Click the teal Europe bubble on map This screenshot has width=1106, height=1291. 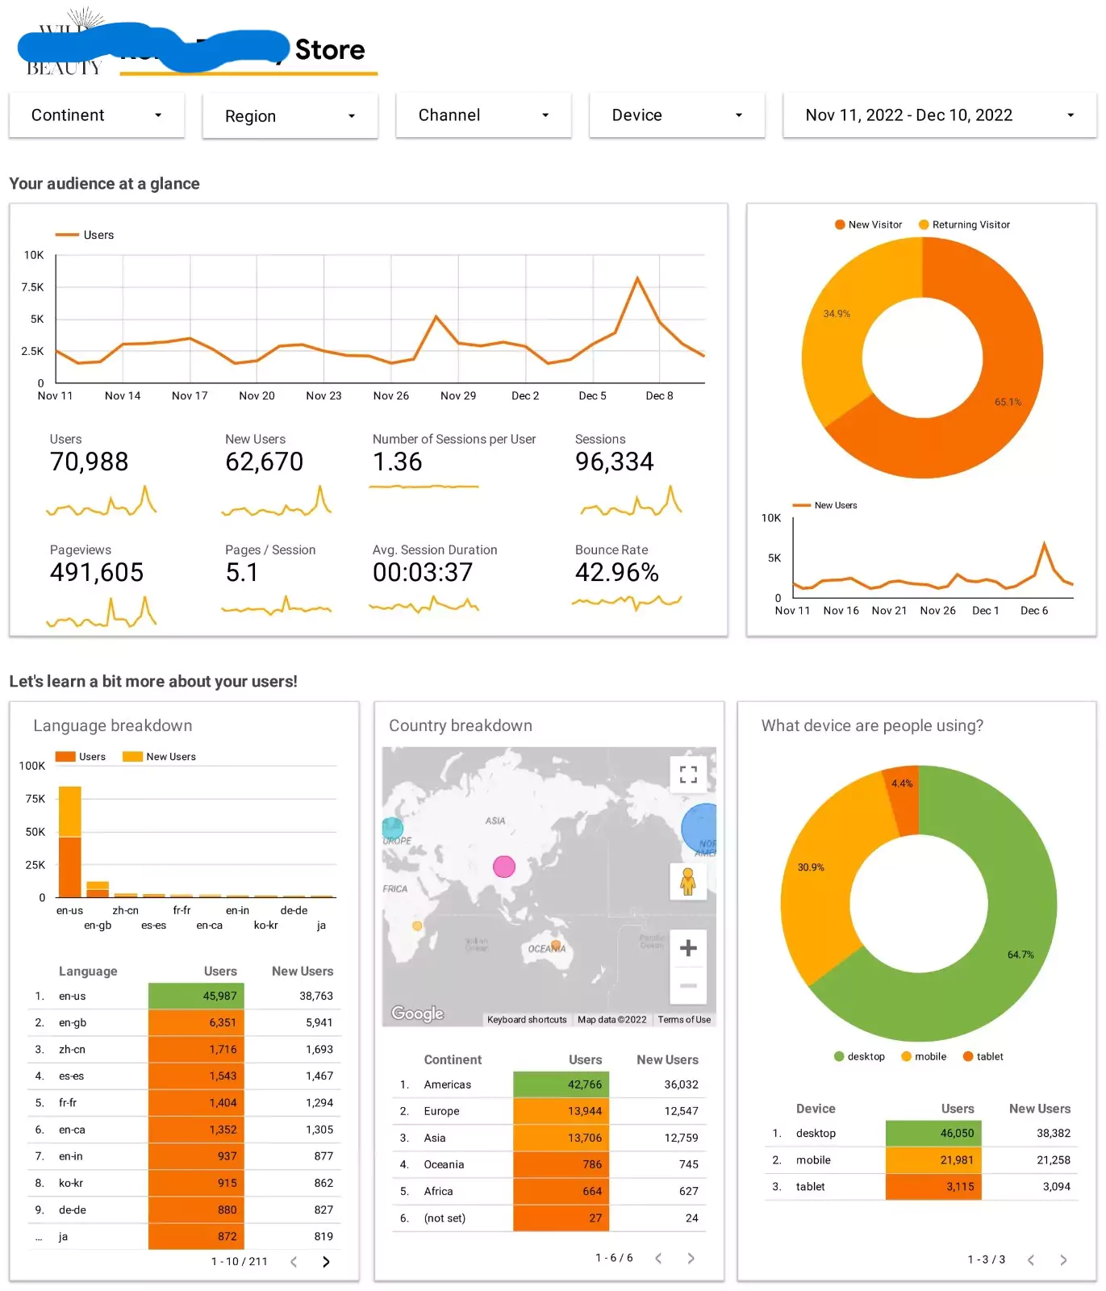[392, 828]
